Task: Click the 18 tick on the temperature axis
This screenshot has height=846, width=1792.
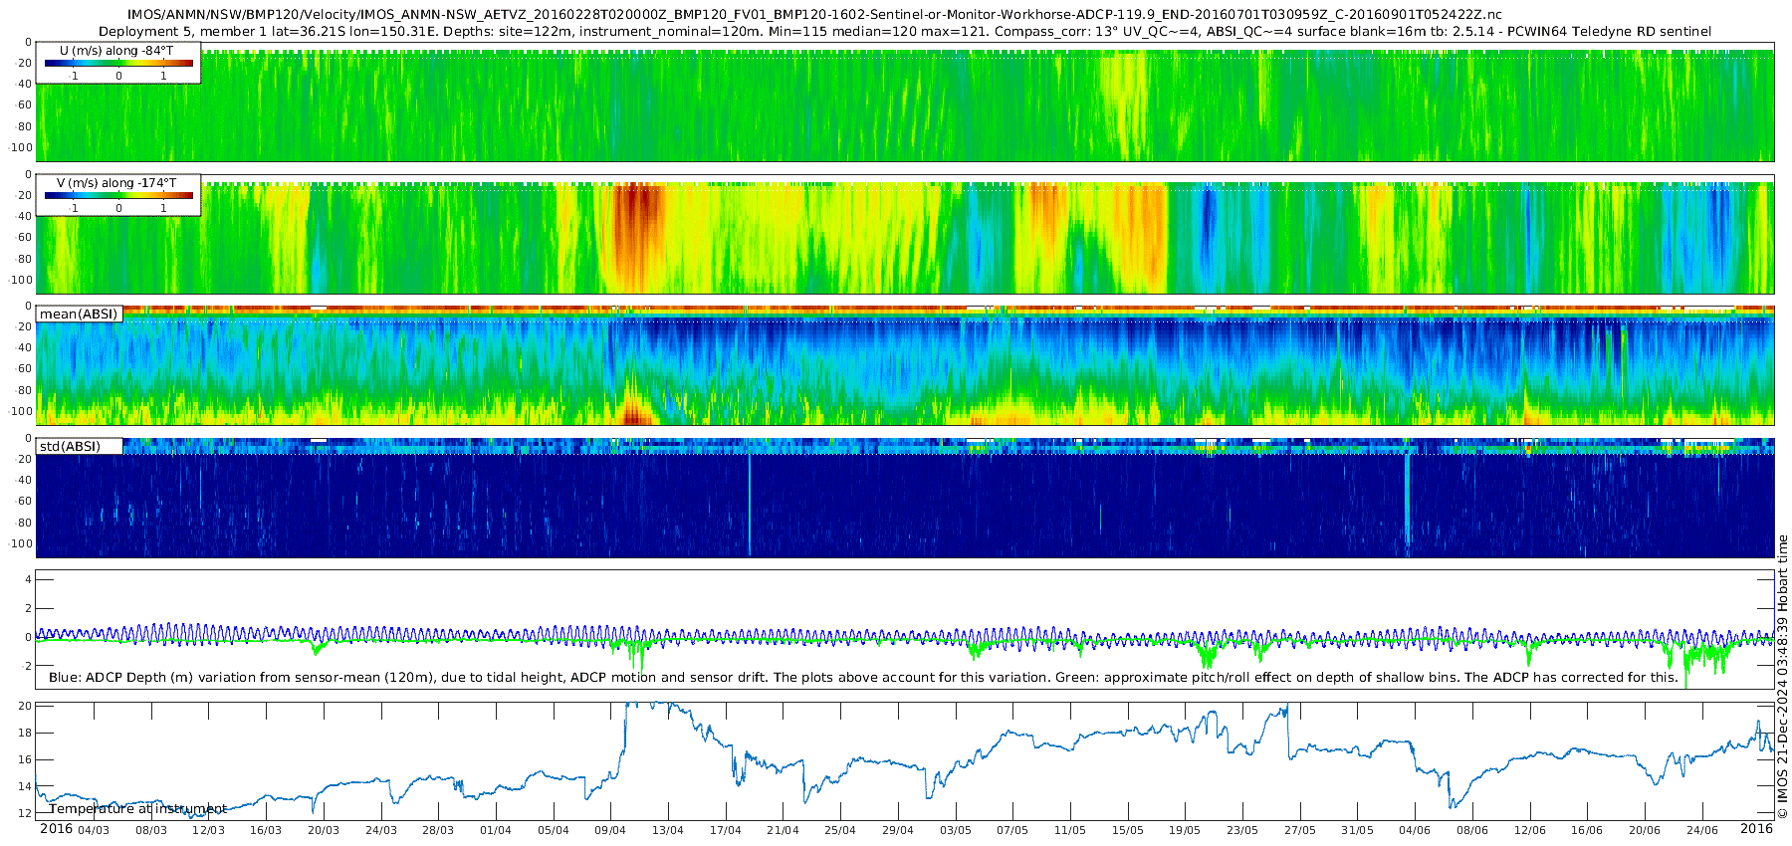Action: point(26,733)
